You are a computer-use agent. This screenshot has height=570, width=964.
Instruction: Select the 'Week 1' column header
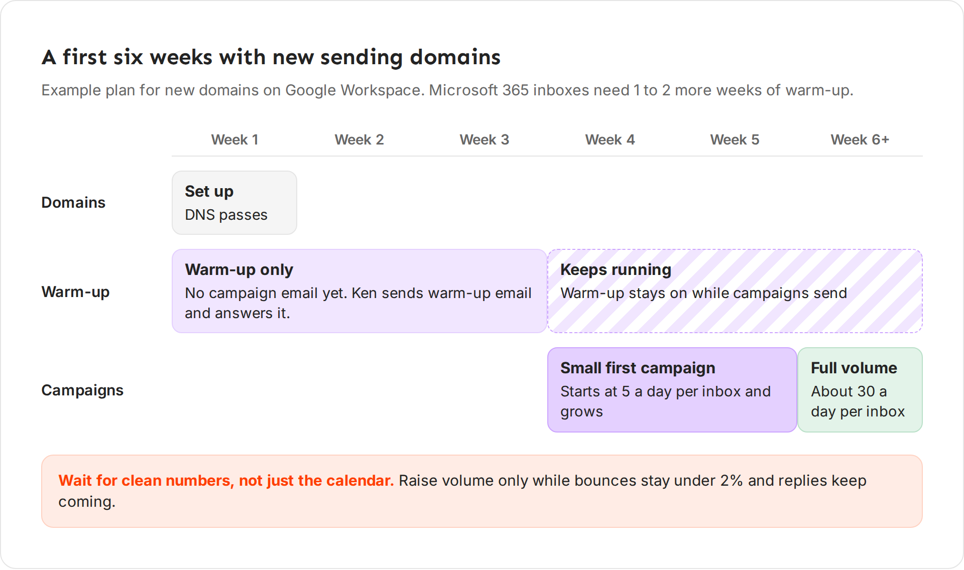(234, 139)
